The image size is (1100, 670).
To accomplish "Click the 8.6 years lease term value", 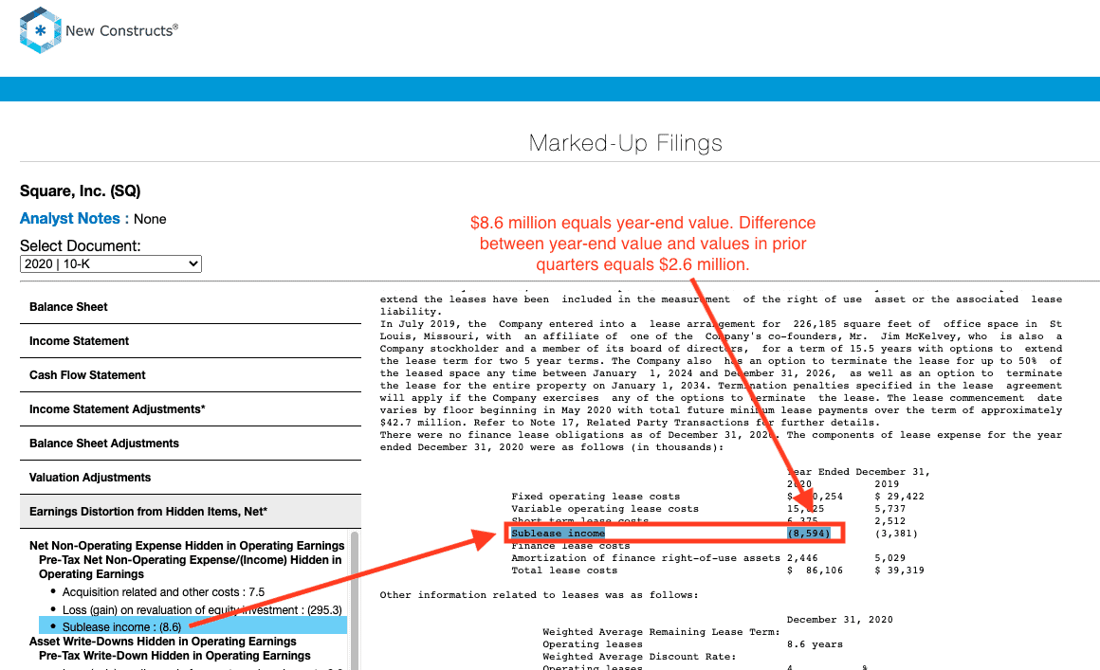I will click(x=815, y=644).
